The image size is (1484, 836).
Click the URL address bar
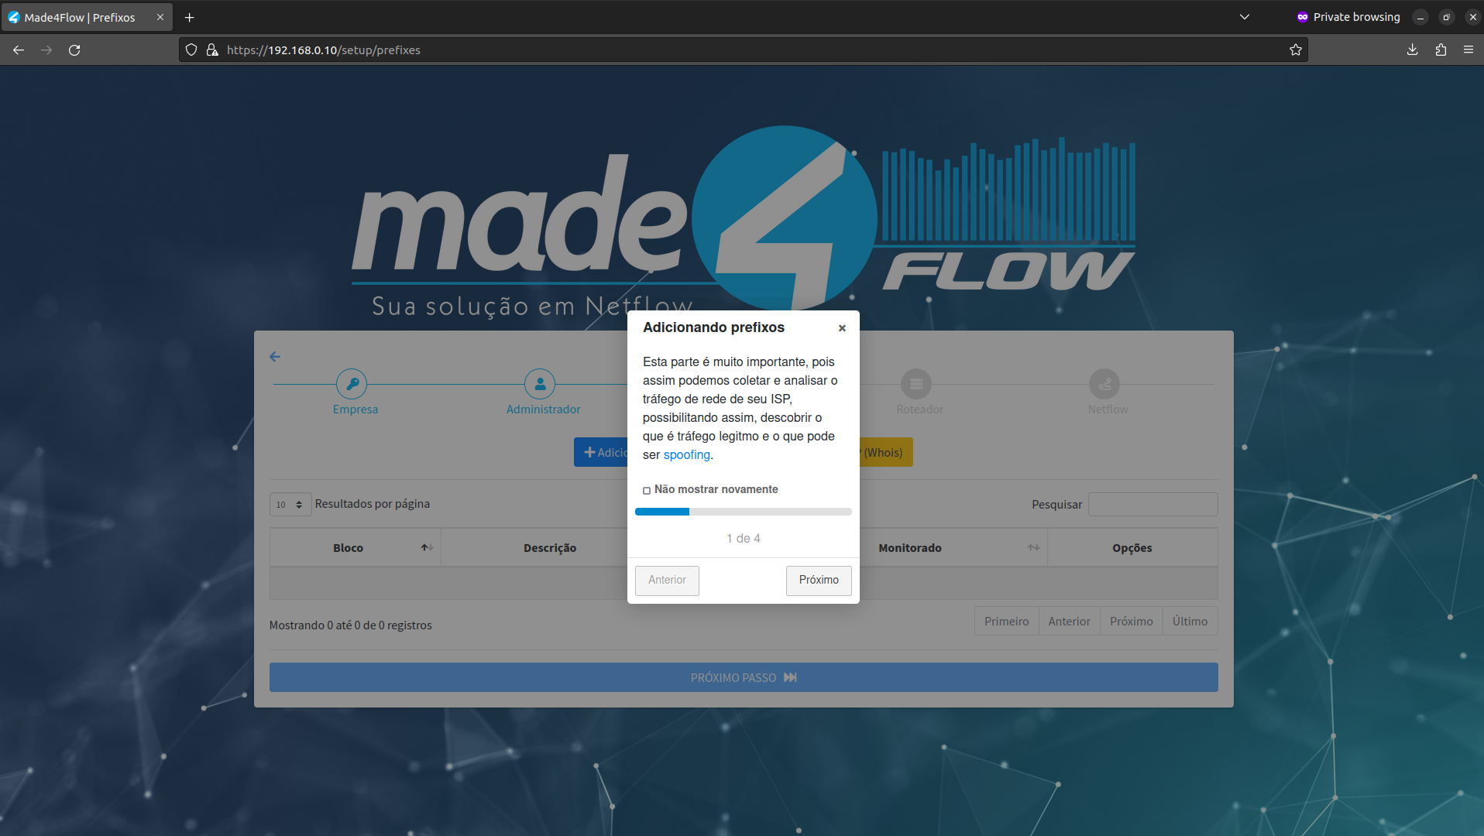coord(744,50)
